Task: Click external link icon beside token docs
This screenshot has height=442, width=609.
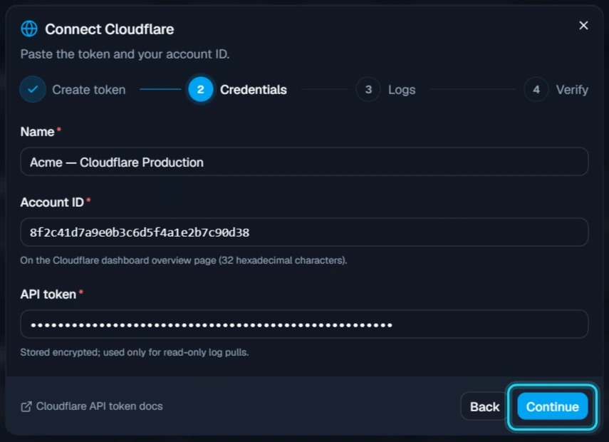Action: click(26, 406)
